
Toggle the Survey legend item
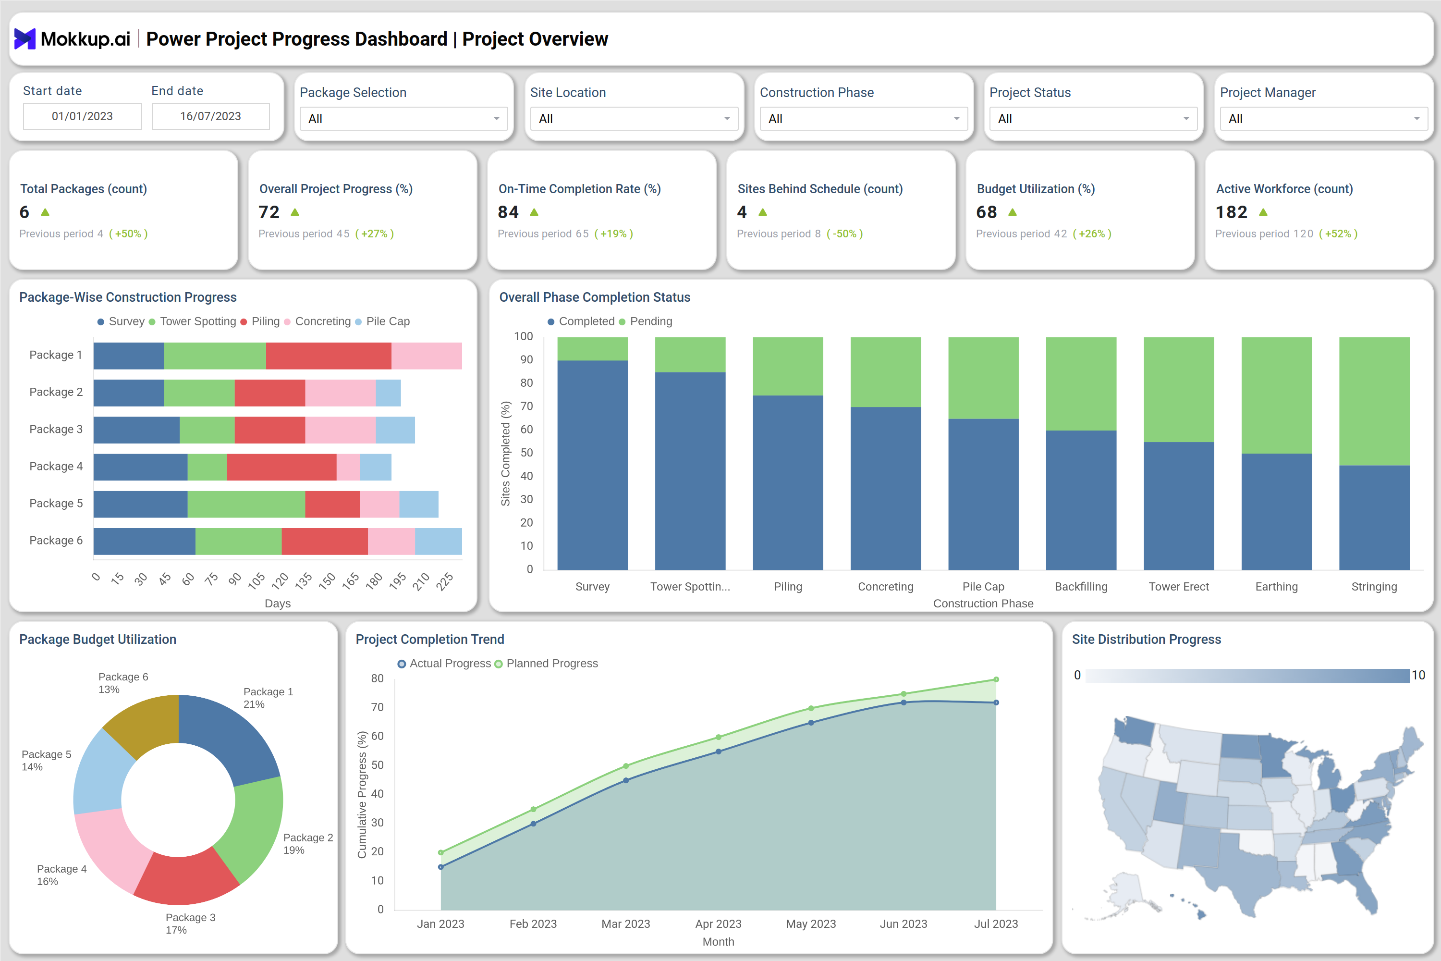tap(121, 321)
